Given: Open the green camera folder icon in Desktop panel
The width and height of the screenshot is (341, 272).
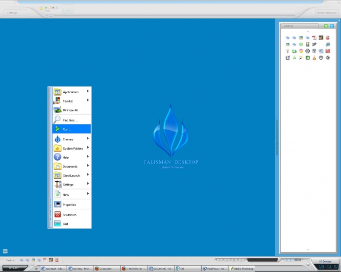Looking at the screenshot, I should (x=294, y=51).
